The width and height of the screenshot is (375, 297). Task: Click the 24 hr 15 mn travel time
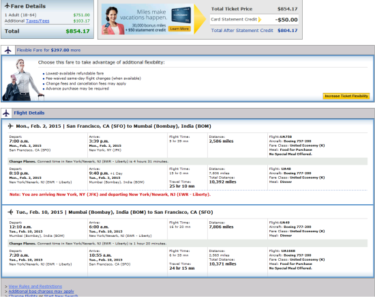(182, 268)
